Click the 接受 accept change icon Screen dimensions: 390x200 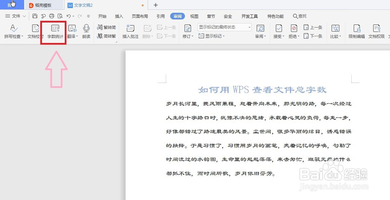[279, 28]
